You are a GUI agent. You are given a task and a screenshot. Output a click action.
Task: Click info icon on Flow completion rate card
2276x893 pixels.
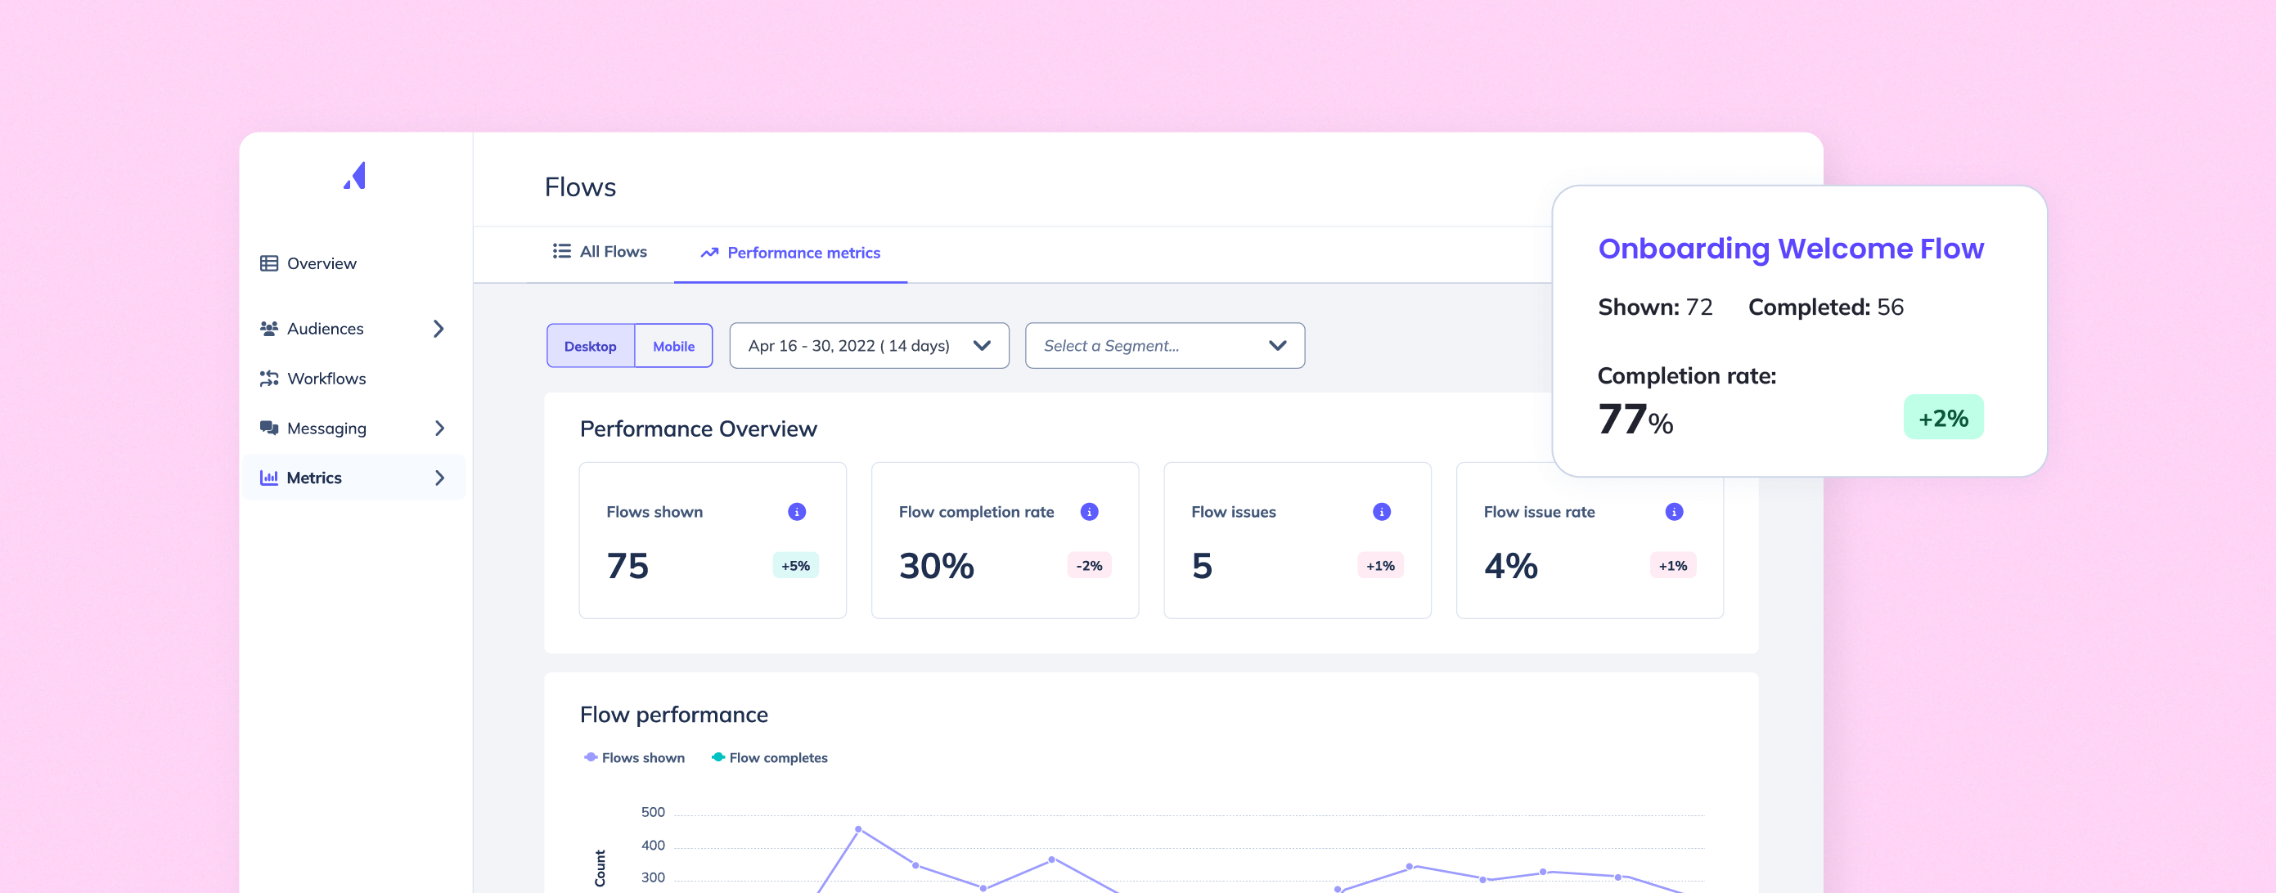[x=1089, y=511]
